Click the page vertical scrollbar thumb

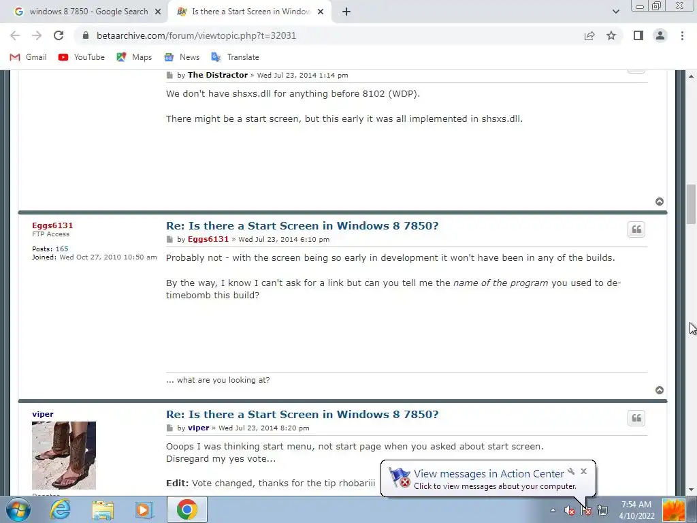[x=691, y=204]
